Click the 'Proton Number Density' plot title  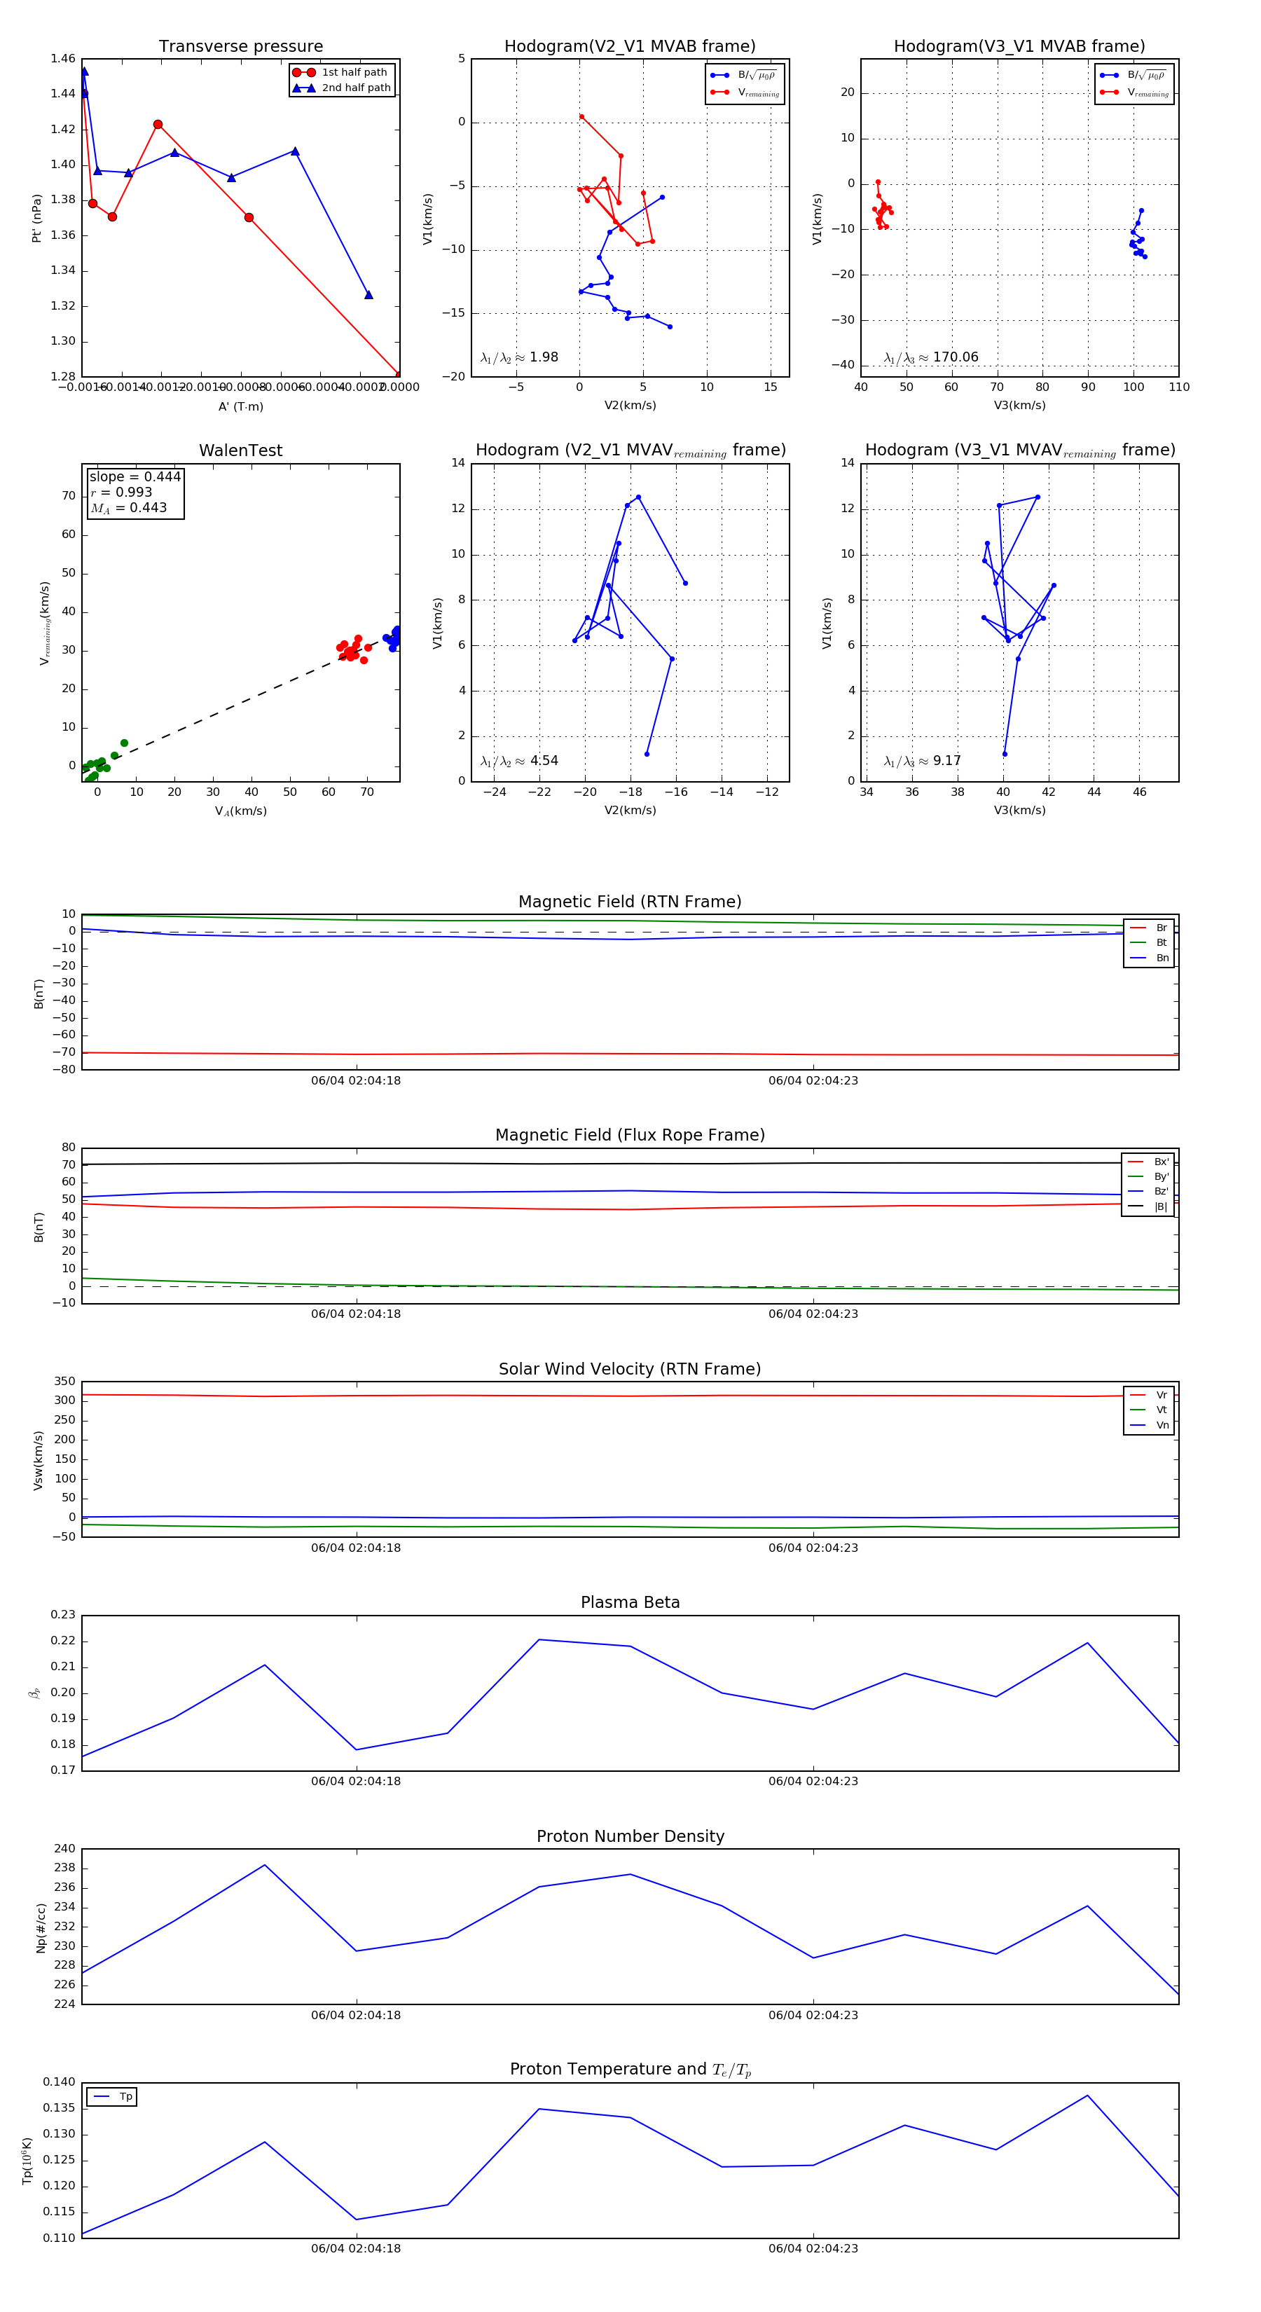point(630,1836)
